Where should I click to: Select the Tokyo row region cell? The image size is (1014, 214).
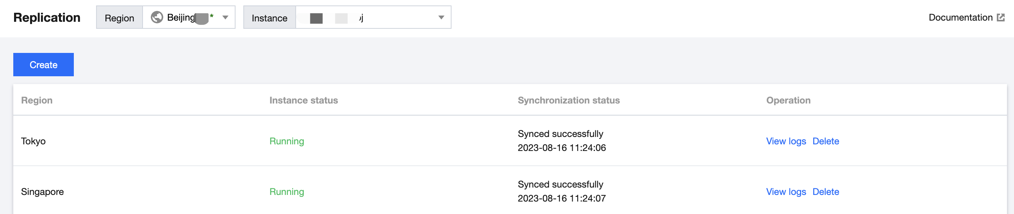pyautogui.click(x=34, y=141)
